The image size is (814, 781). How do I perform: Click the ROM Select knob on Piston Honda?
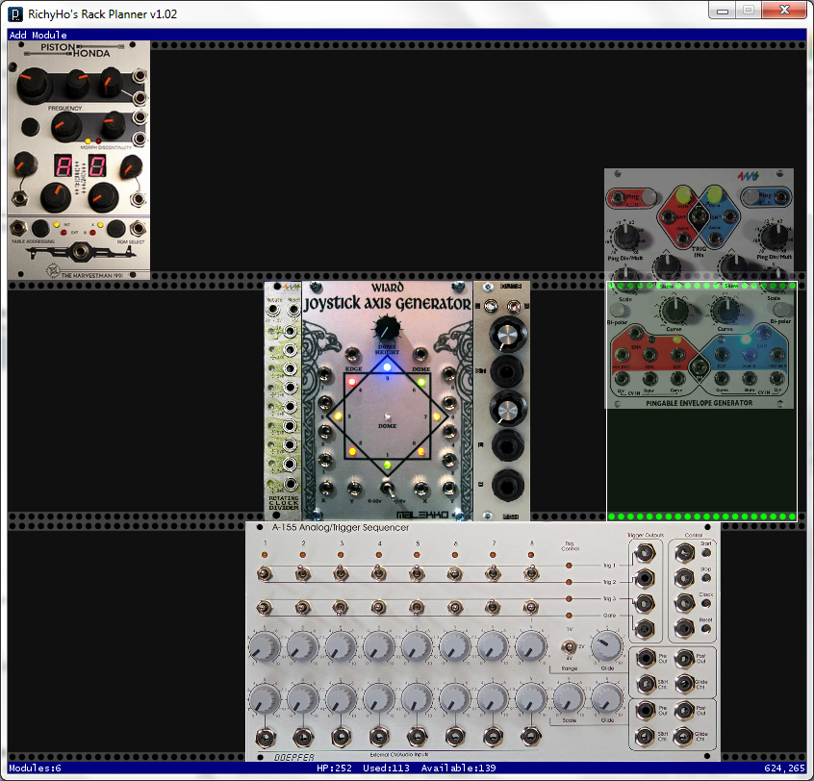point(115,230)
